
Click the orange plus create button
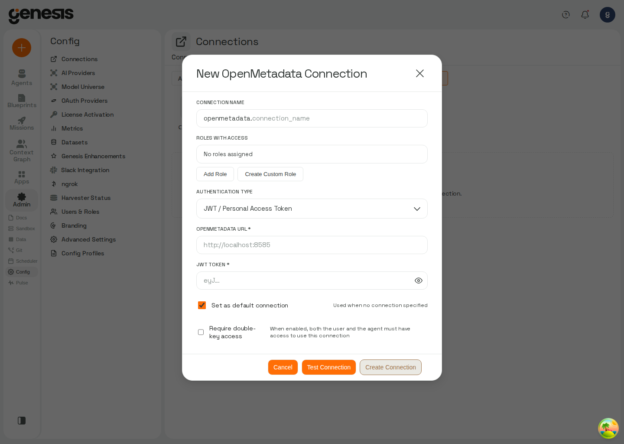(22, 48)
